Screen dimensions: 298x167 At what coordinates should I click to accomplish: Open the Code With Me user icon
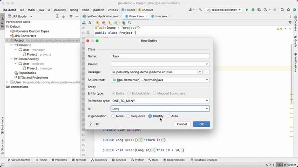(x=191, y=10)
